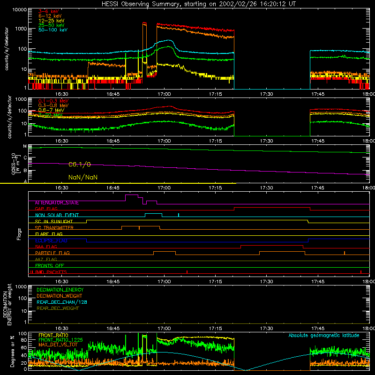Select the 'Flags' vertical axis title

click(x=19, y=234)
